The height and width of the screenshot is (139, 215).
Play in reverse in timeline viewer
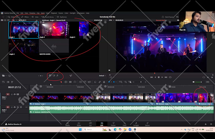tap(155, 77)
